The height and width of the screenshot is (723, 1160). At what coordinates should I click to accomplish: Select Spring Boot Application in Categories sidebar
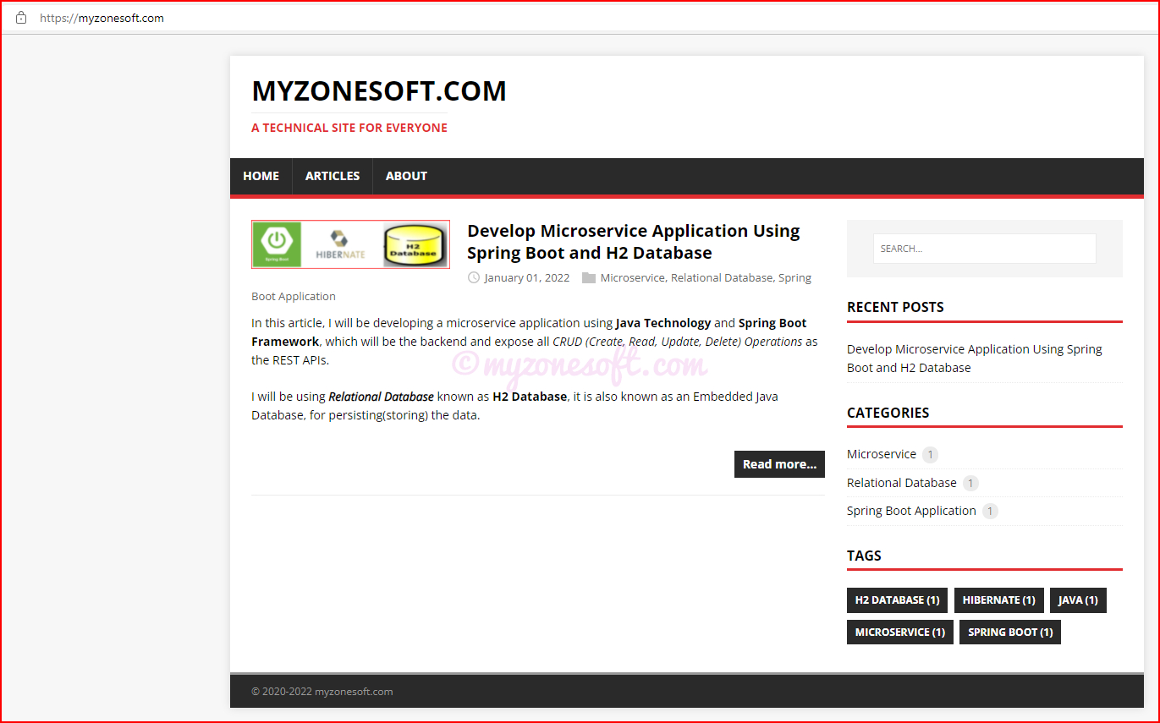pos(911,511)
